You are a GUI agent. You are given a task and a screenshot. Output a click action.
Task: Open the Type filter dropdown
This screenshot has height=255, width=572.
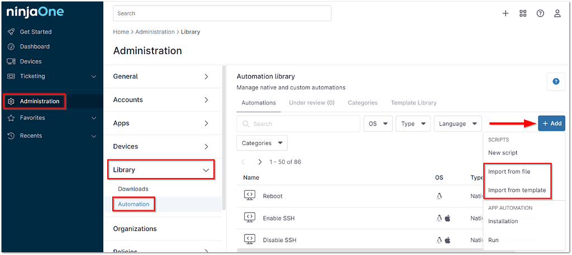[x=413, y=124]
